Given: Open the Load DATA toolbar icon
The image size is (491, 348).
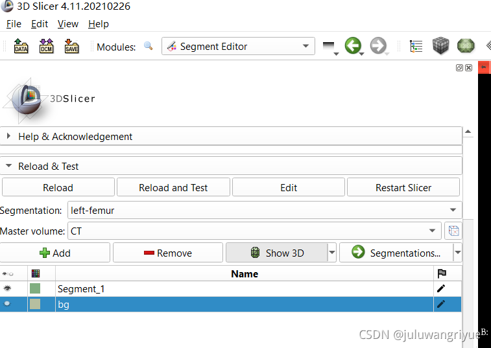Looking at the screenshot, I should [x=21, y=46].
